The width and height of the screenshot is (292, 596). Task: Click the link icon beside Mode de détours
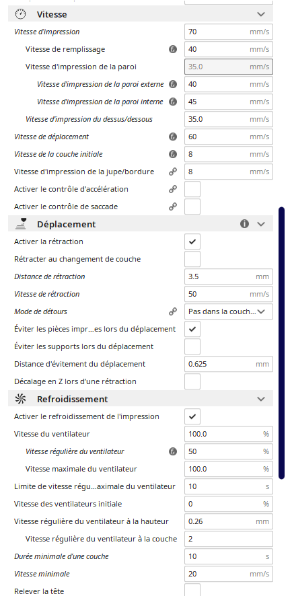173,311
